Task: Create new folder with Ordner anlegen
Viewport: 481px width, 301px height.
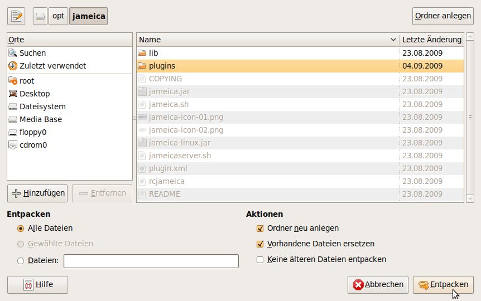Action: (x=443, y=16)
